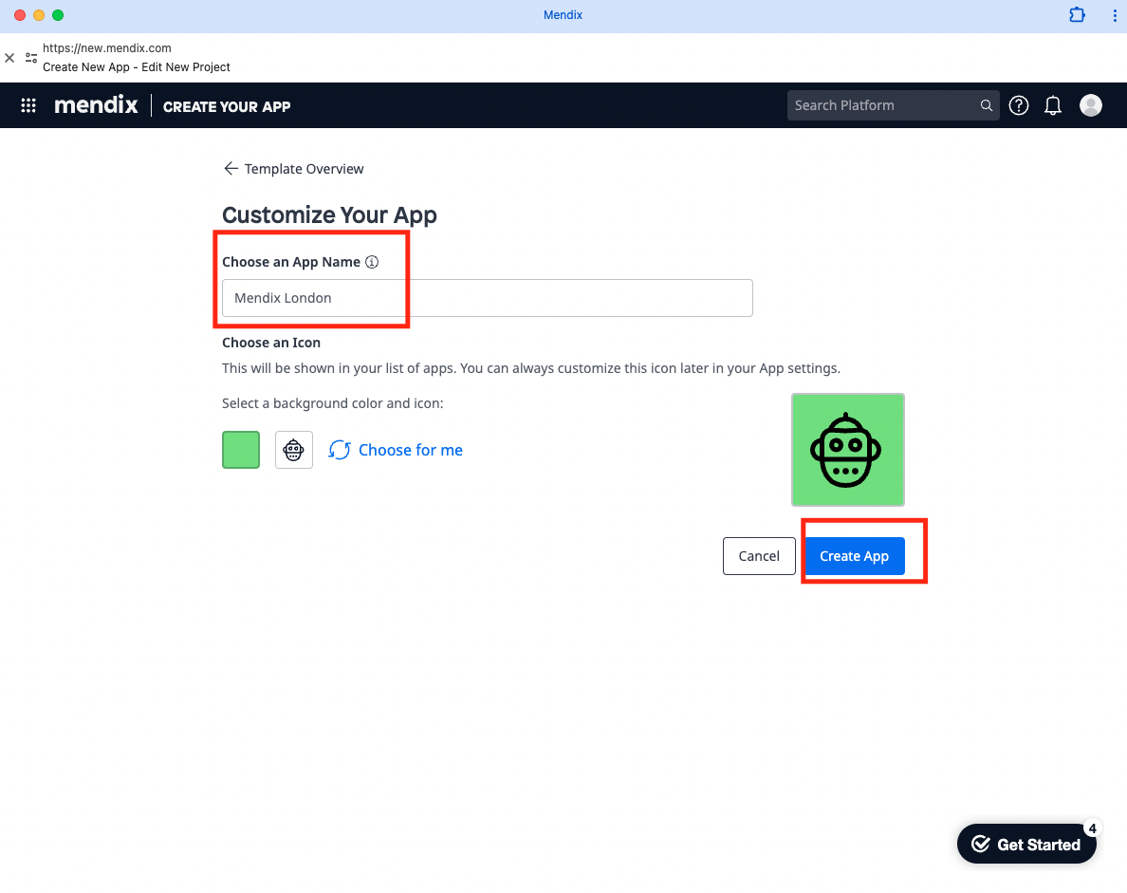This screenshot has width=1127, height=893.
Task: Click Choose for me link
Action: pyautogui.click(x=411, y=450)
